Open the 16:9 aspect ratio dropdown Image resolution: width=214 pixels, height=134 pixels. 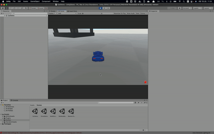tap(67, 14)
